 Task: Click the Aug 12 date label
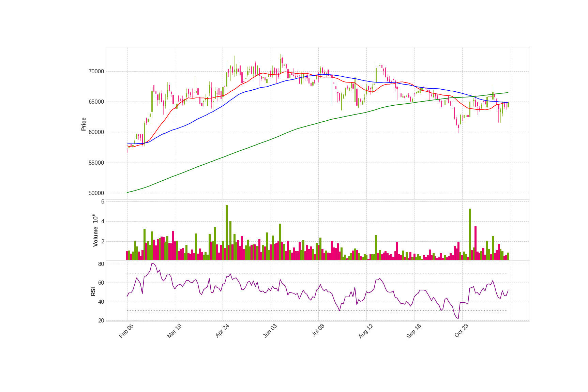(x=366, y=331)
